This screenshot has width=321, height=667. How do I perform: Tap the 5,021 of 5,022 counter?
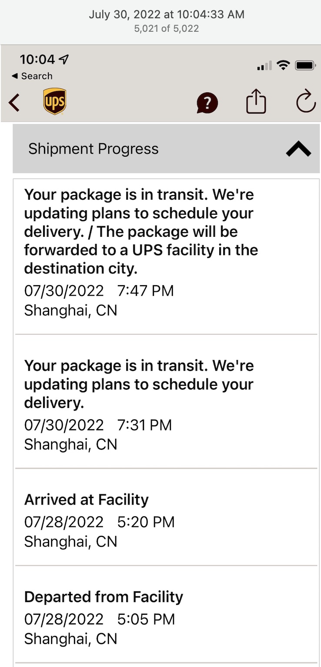pyautogui.click(x=167, y=29)
